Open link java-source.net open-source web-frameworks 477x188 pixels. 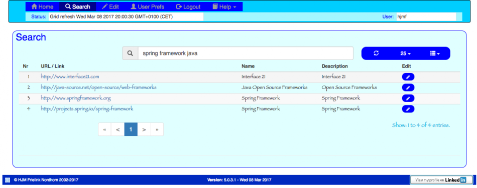[98, 87]
